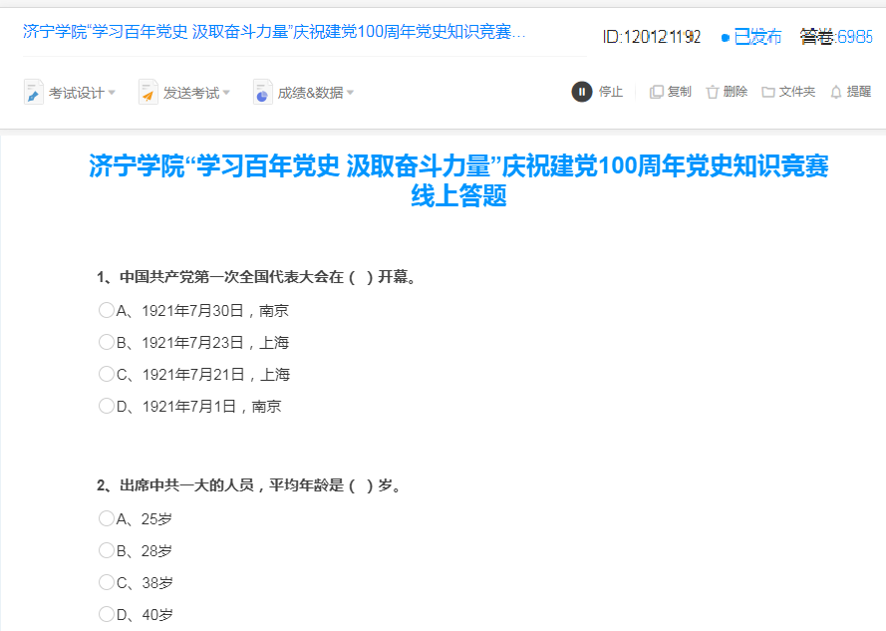Click the exam design document icon

[34, 93]
